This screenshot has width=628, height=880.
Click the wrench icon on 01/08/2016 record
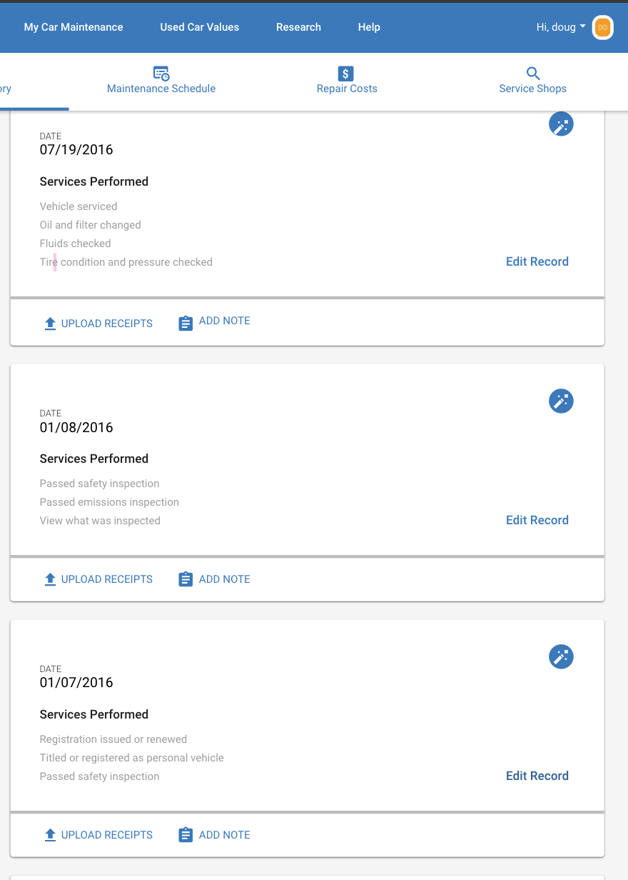[x=561, y=401]
